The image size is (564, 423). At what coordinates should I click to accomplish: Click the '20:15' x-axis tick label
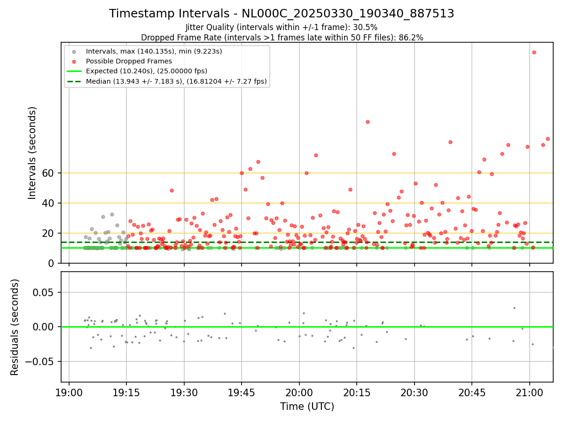(x=357, y=392)
